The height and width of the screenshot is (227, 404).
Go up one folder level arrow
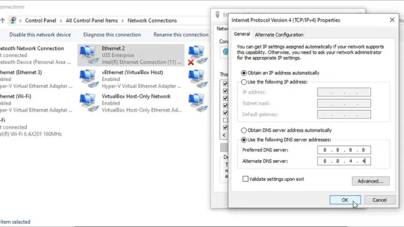point(2,21)
